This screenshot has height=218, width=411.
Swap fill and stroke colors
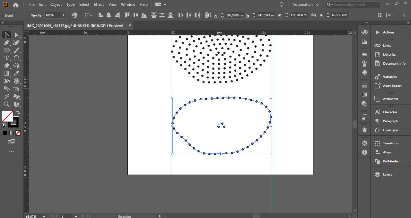18,113
